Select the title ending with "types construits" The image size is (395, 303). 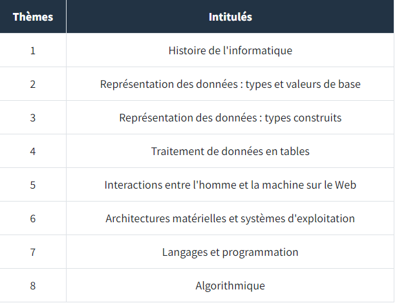(x=230, y=118)
